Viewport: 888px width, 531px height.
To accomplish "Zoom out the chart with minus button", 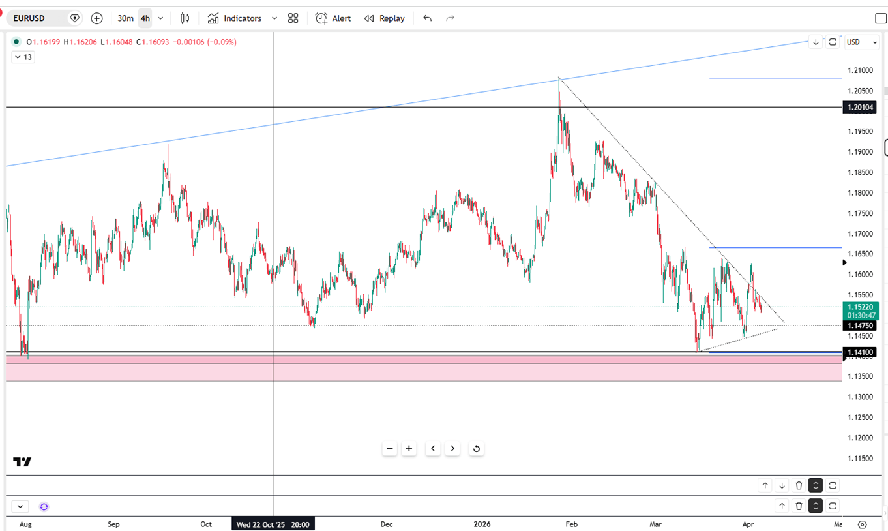I will pyautogui.click(x=390, y=449).
